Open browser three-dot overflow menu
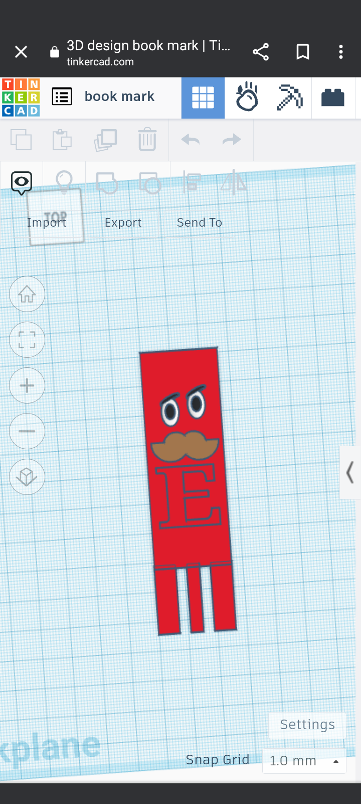 [x=341, y=52]
